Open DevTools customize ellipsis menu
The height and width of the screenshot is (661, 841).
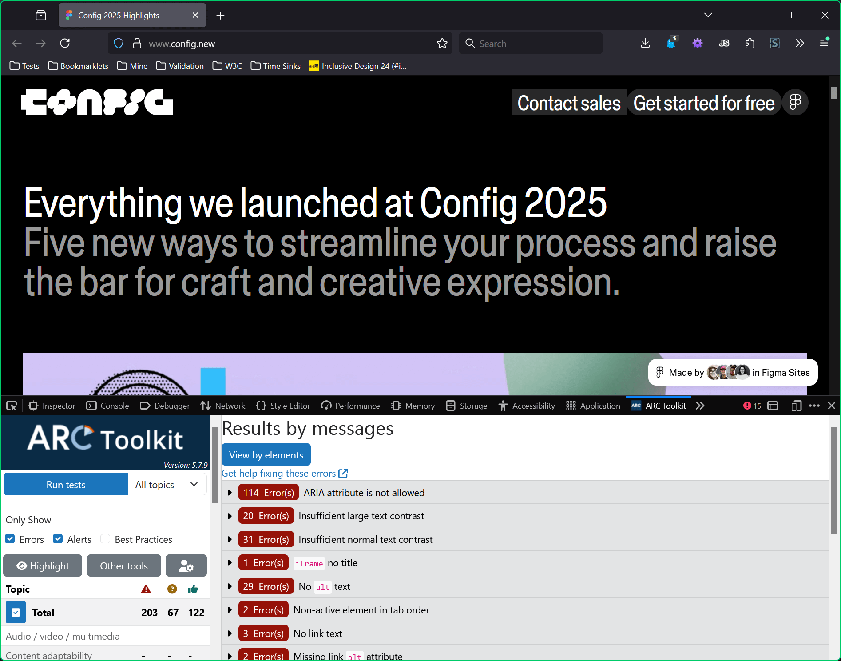[x=814, y=406]
